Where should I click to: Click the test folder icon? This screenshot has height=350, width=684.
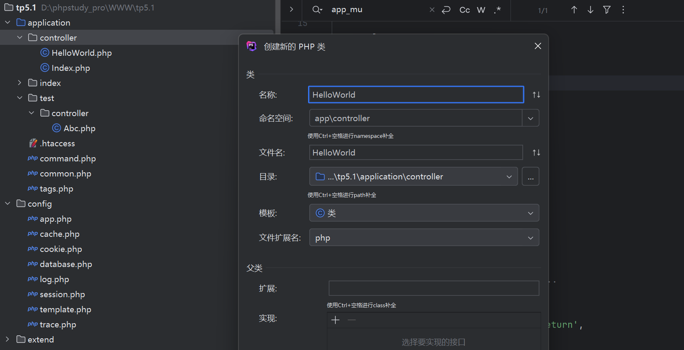pos(33,98)
